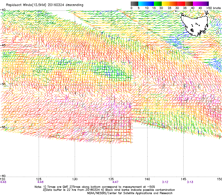
Task: Click the gray 0-5 knots legend segment
Action: 135,4
